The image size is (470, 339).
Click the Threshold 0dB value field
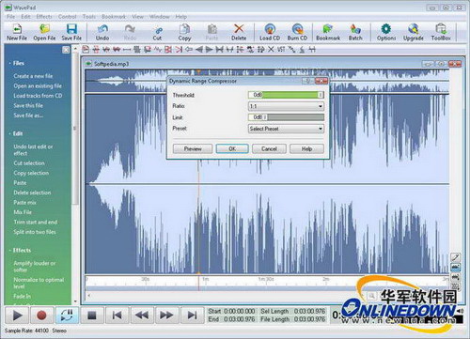click(258, 95)
